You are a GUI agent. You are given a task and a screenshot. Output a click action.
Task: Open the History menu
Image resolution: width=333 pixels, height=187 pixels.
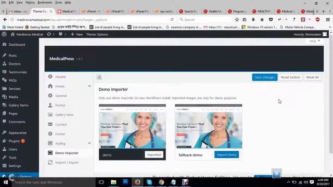(30, 3)
